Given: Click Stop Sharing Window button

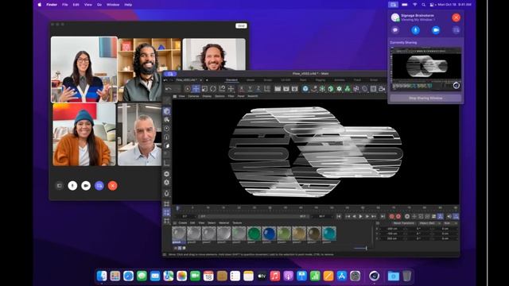Looking at the screenshot, I should 425,98.
